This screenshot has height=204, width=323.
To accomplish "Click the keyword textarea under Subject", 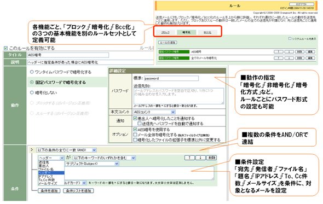I will coord(140,173).
